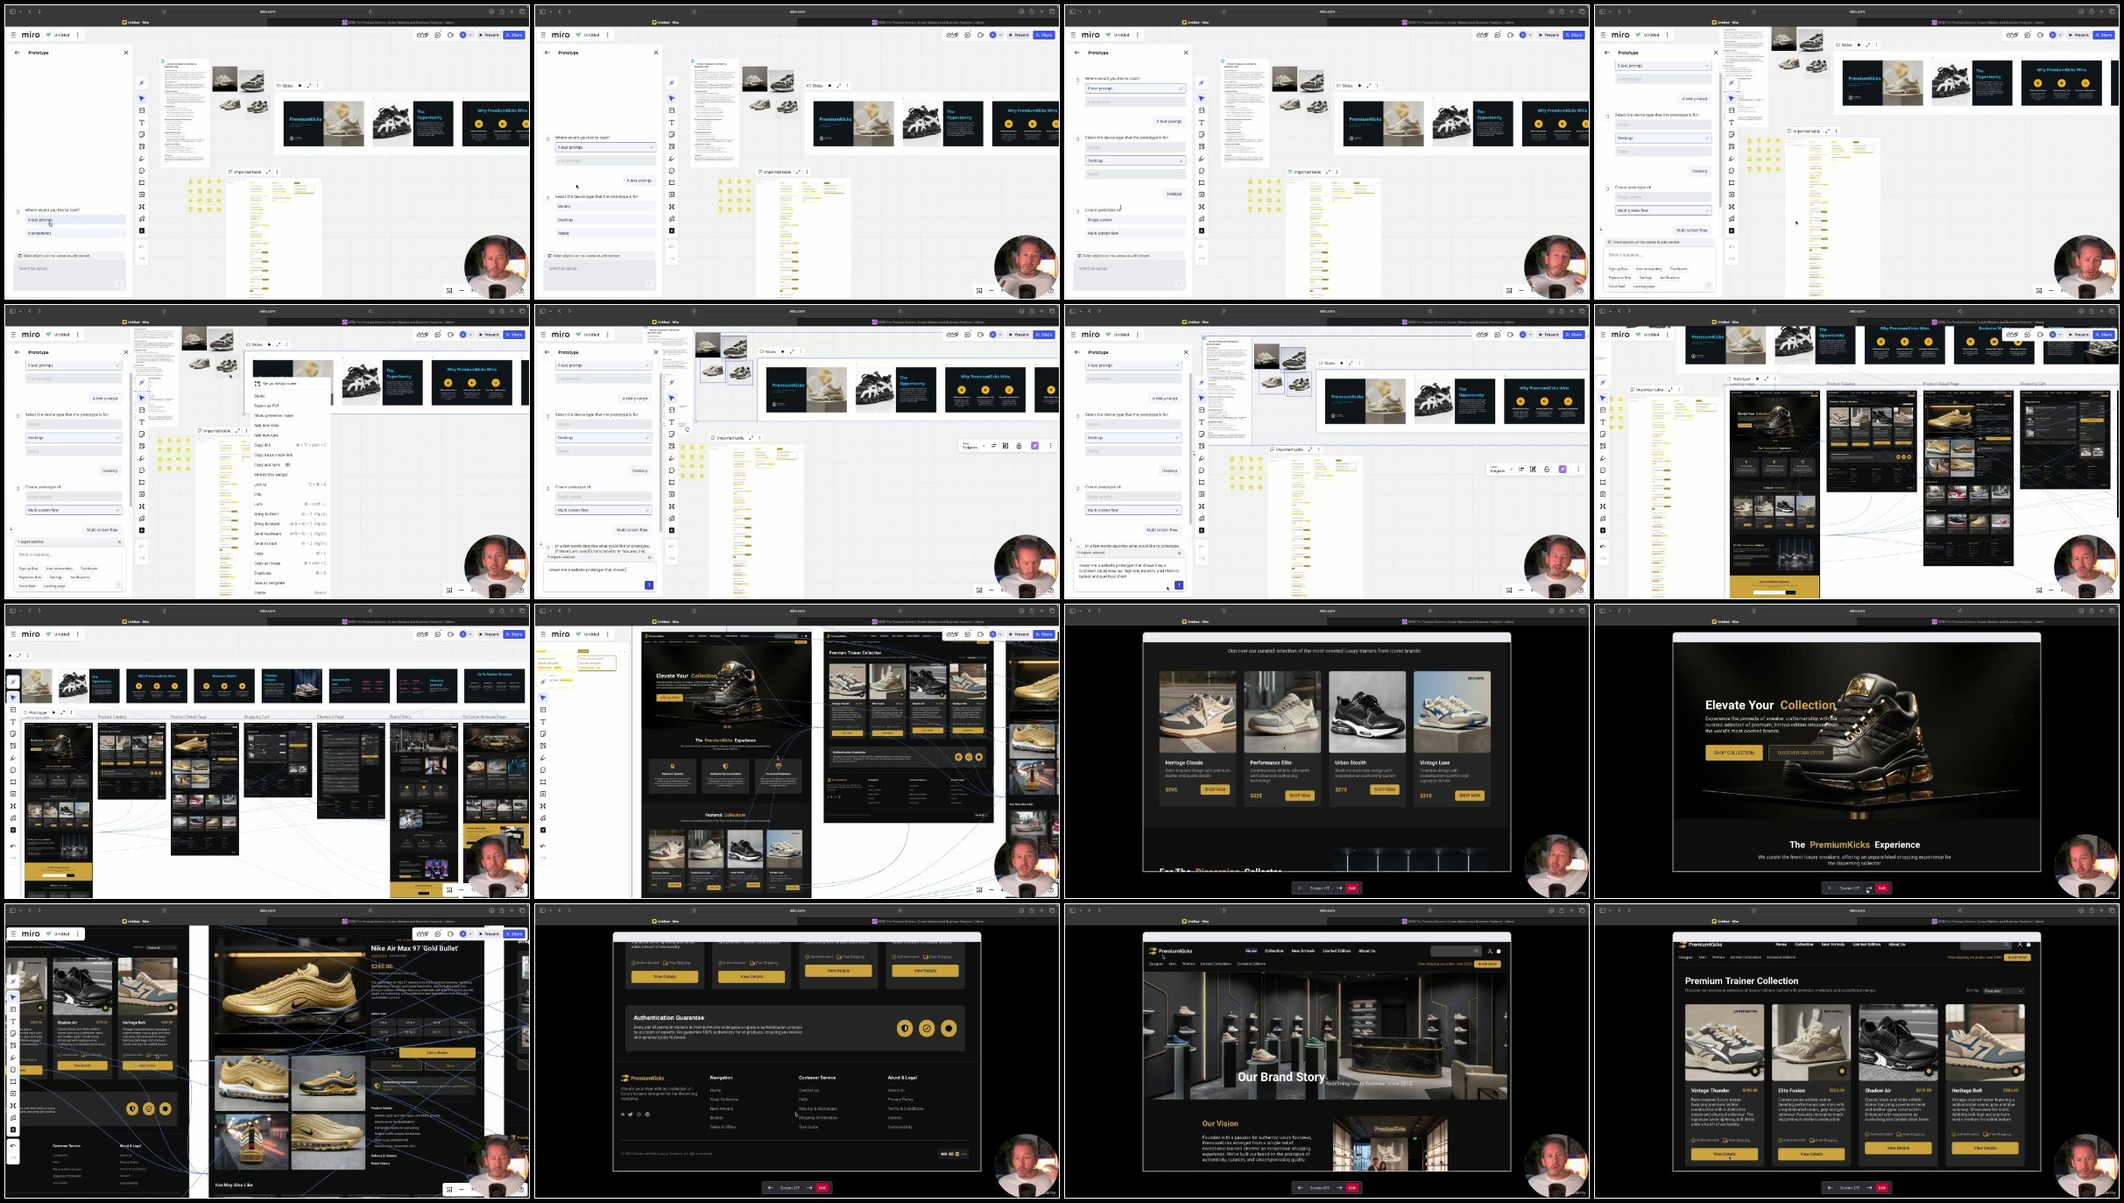
Task: Click 'View Details' under Vintage Thunder trainer
Action: click(1724, 1154)
